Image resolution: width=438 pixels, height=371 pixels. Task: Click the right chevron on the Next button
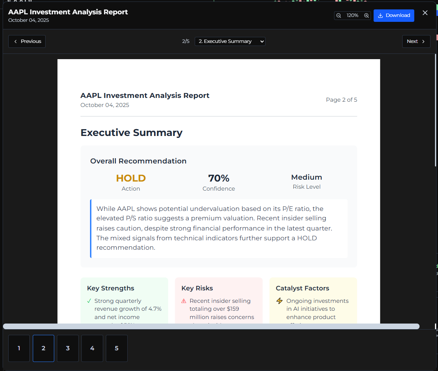click(x=424, y=41)
